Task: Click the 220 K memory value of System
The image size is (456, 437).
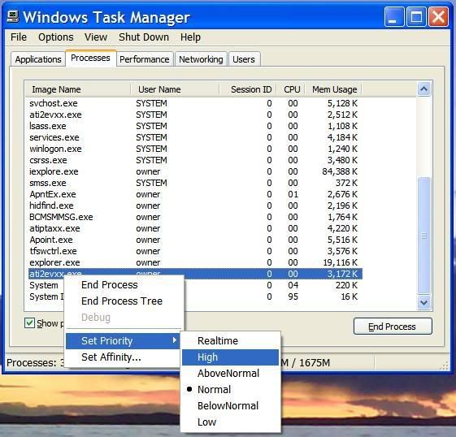Action: pos(346,285)
